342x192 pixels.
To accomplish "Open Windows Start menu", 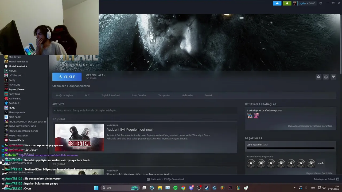I will pyautogui.click(x=96, y=188).
